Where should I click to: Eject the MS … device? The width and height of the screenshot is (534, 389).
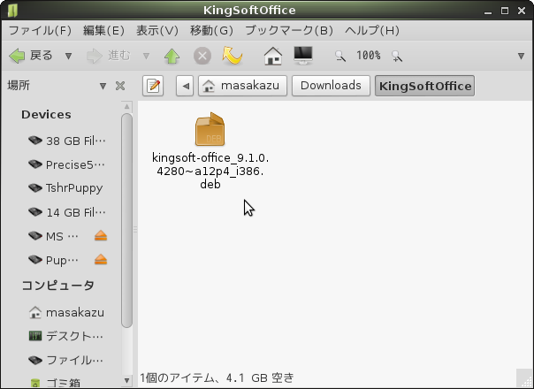click(x=101, y=236)
